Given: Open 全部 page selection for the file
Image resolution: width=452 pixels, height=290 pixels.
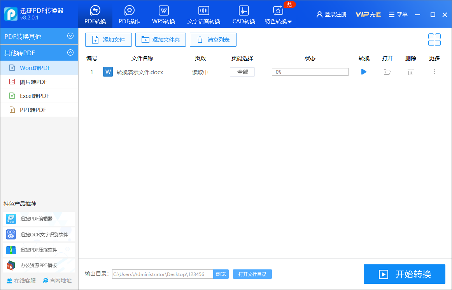Looking at the screenshot, I should click(x=242, y=72).
